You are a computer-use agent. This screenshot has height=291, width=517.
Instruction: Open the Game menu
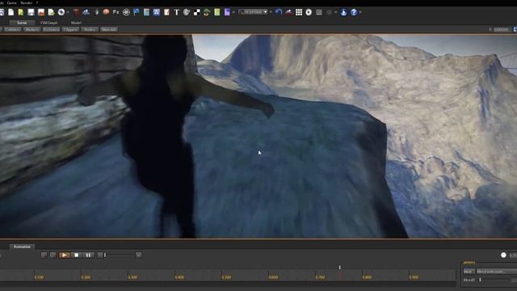[x=11, y=2]
